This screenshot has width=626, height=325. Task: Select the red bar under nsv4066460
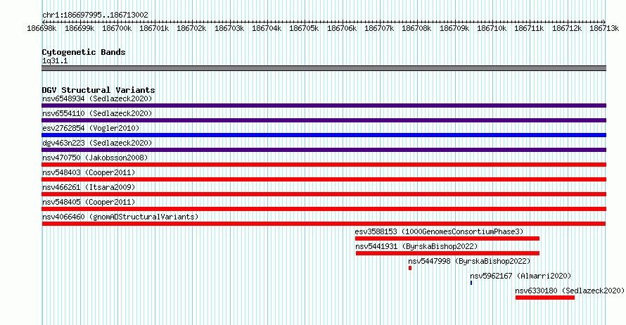(x=324, y=224)
